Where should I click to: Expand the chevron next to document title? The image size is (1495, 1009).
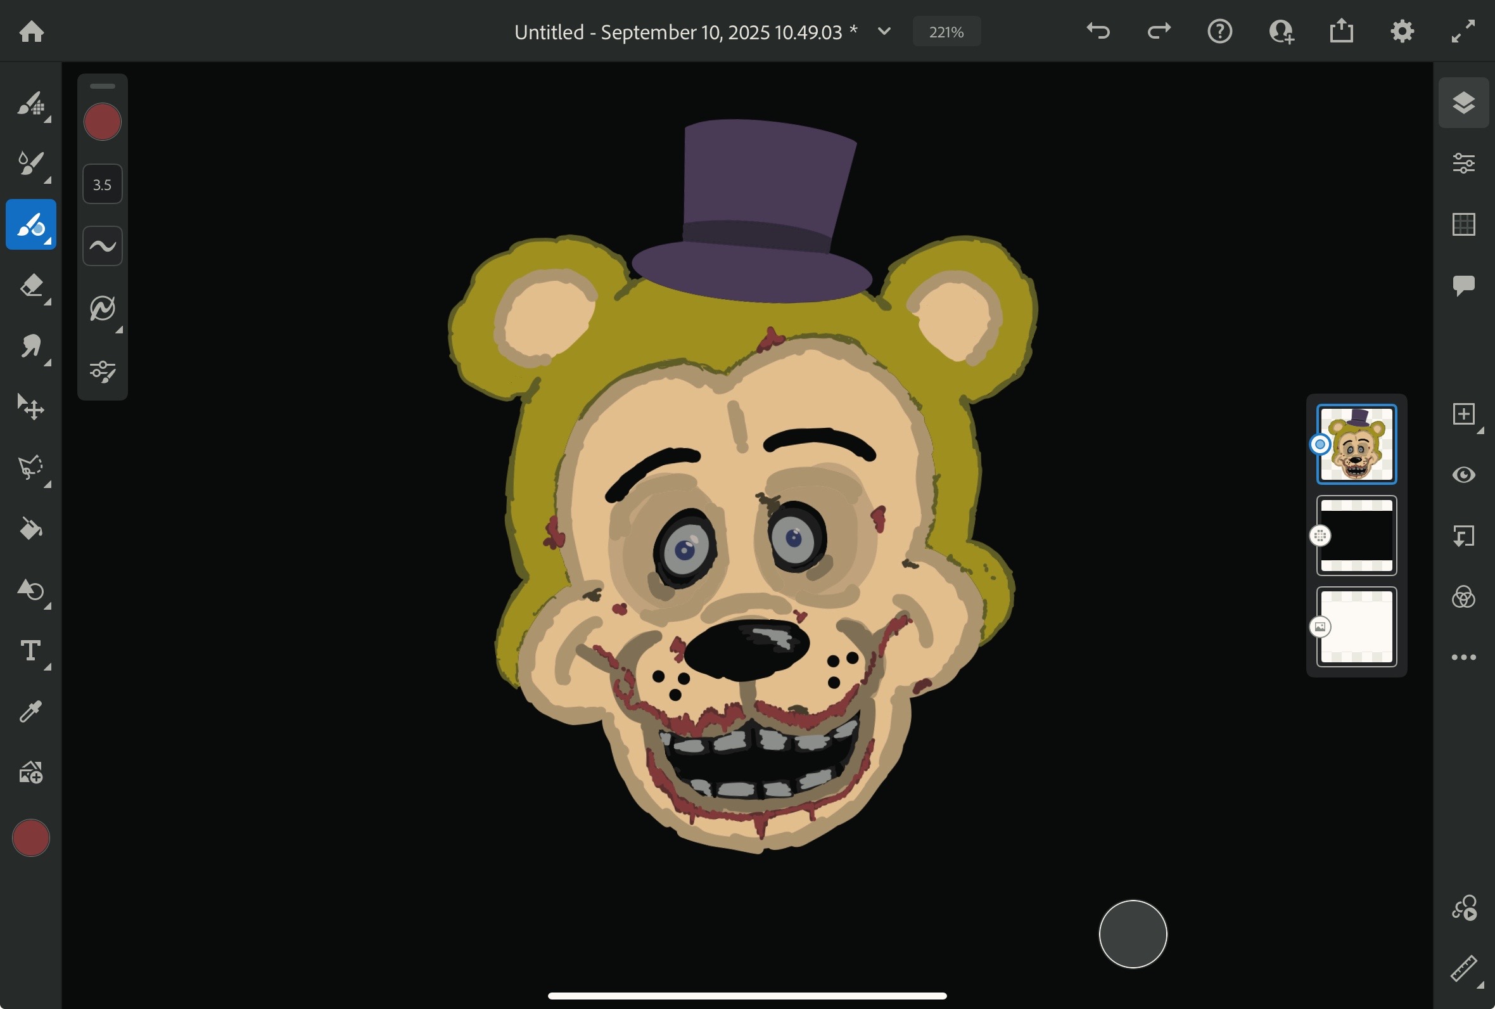(x=884, y=31)
